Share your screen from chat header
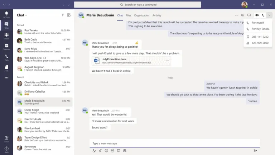 click(249, 15)
